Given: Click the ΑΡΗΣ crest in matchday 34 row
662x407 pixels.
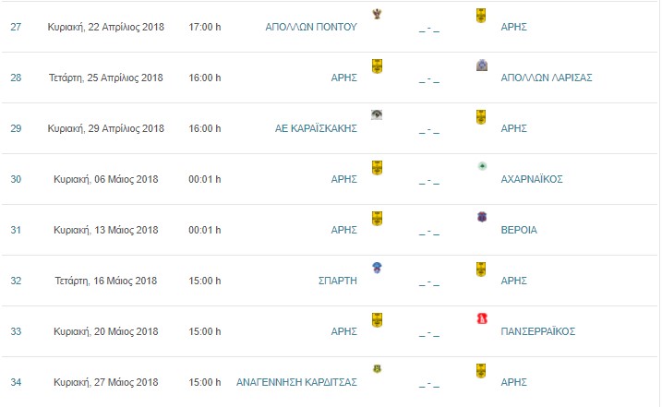Looking at the screenshot, I should [x=481, y=371].
